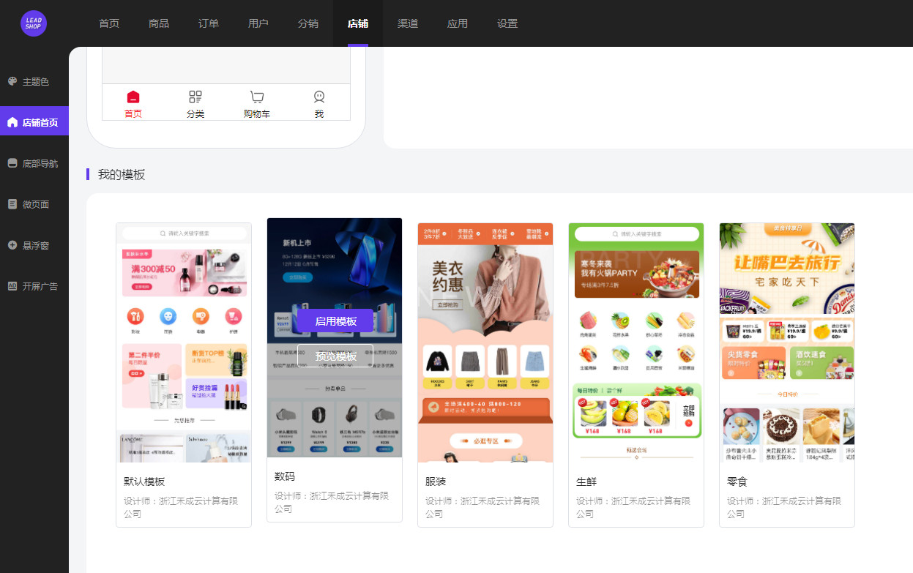Open the 主题色 palette icon in sidebar
The image size is (913, 573).
[12, 81]
